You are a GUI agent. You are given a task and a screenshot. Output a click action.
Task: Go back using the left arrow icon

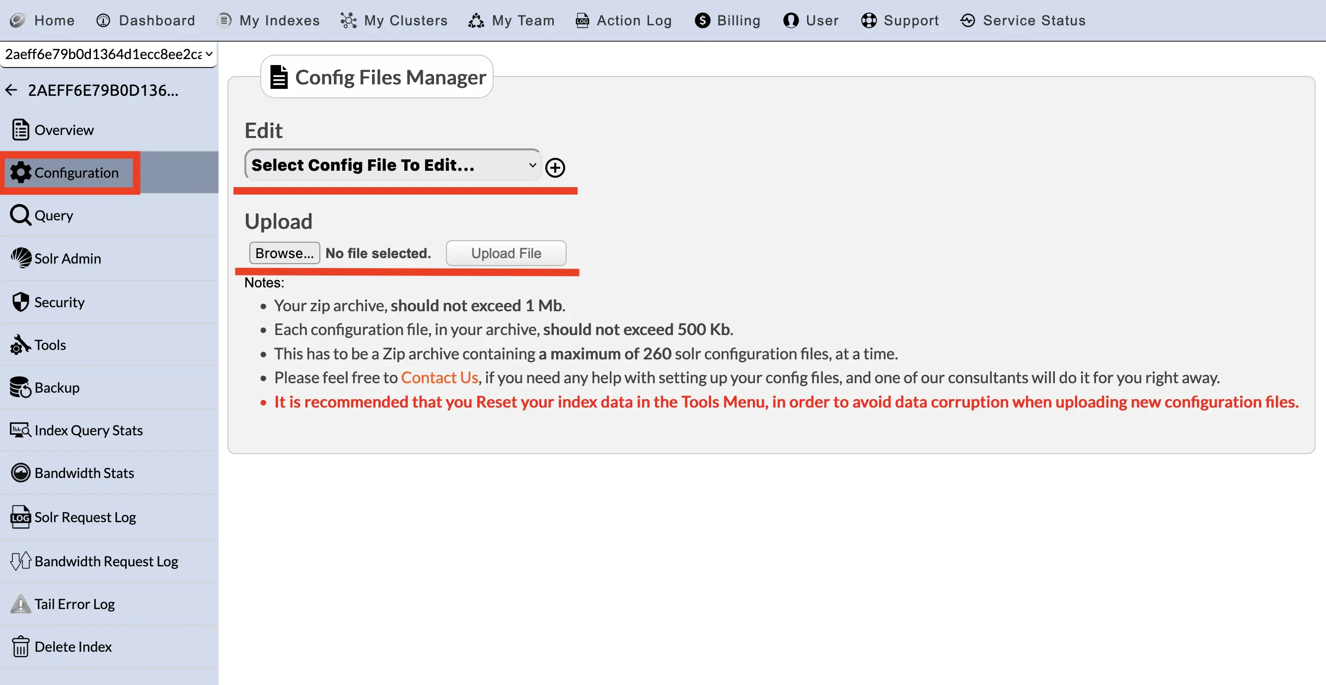tap(11, 90)
